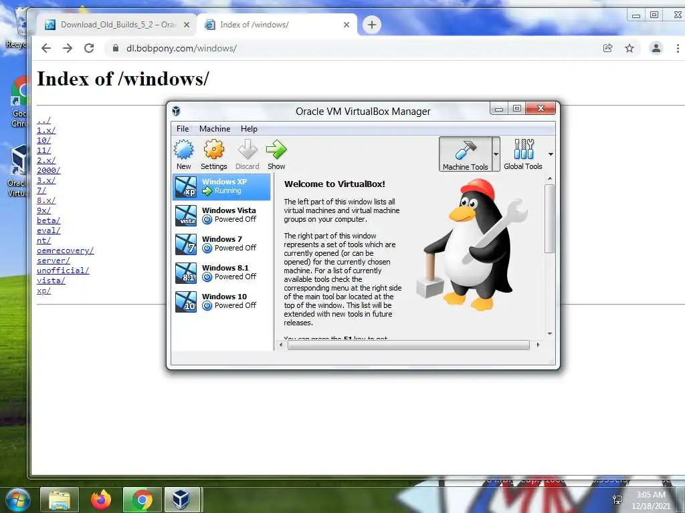685x513 pixels.
Task: Select the Windows Vista virtual machine
Action: click(x=222, y=215)
